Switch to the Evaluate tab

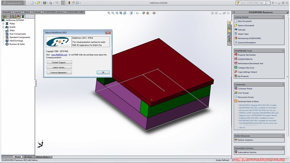pos(37,12)
